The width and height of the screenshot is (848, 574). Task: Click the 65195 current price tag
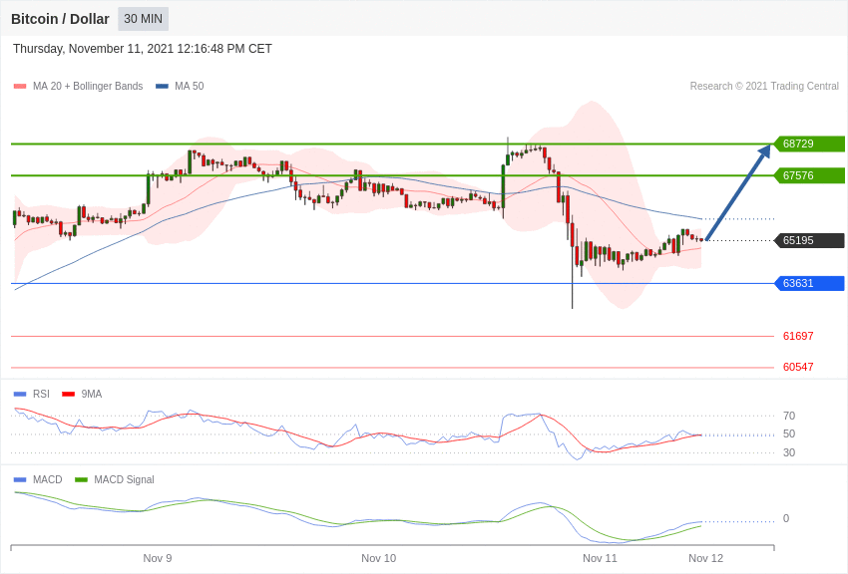[x=809, y=240]
